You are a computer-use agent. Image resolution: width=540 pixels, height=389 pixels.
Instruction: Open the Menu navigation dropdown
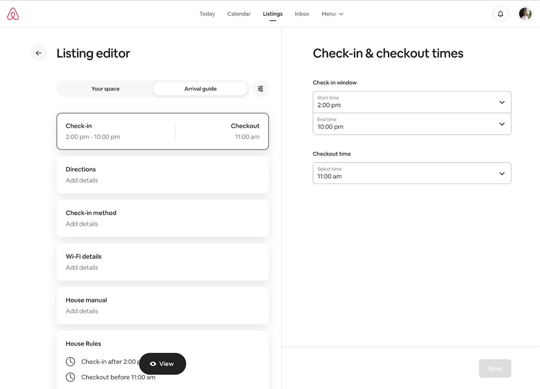pyautogui.click(x=332, y=14)
